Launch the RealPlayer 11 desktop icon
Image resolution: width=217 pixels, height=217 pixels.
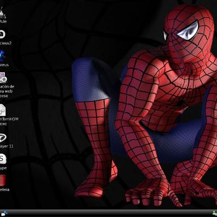[x=3, y=138]
